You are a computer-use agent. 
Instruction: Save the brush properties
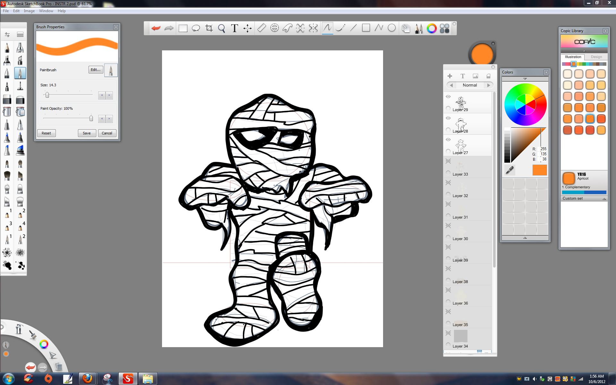(87, 133)
